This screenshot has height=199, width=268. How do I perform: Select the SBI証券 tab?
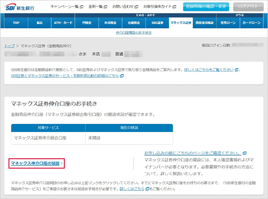(x=158, y=22)
